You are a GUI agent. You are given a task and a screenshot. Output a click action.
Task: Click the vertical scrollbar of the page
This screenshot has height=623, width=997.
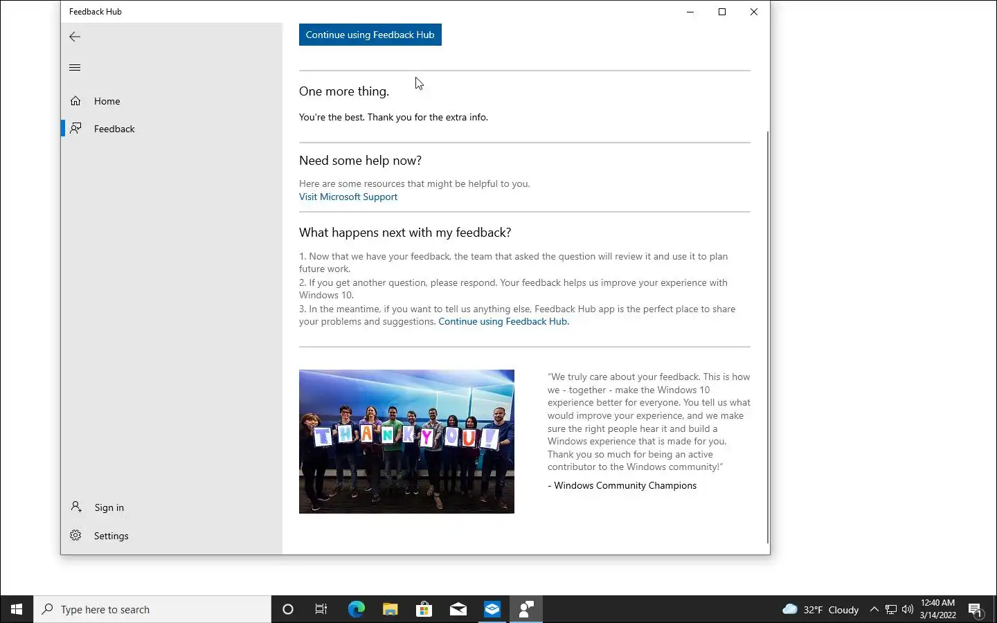[x=767, y=337]
